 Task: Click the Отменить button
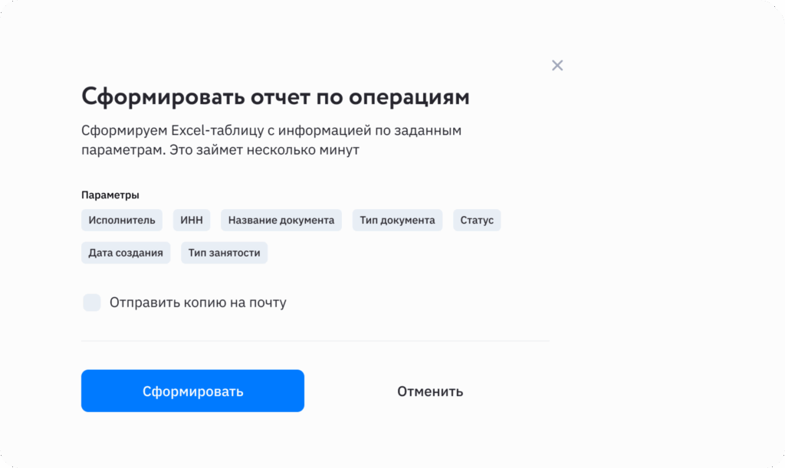click(x=430, y=391)
